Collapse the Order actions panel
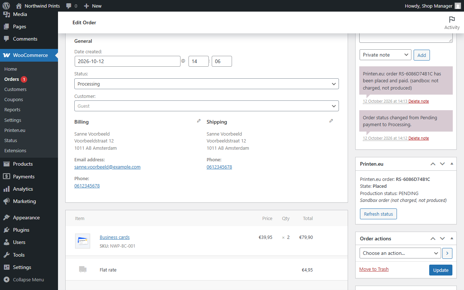Screen dimensions: 464x290 [452, 239]
